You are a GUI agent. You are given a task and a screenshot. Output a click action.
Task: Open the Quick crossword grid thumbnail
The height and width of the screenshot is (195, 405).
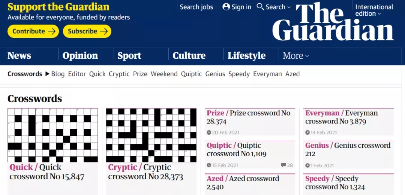pos(52,135)
